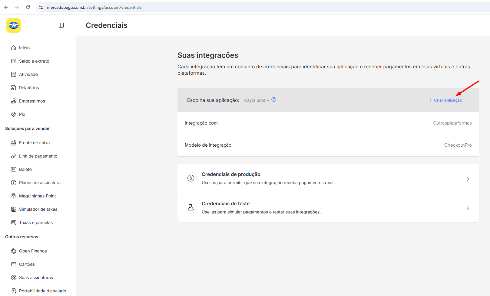Open the Credenciais de produção title
The height and width of the screenshot is (296, 490).
tap(231, 174)
